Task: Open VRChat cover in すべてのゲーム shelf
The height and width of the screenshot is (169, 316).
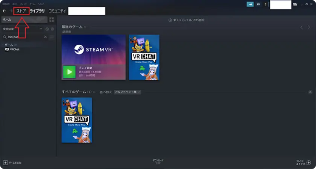Action: (77, 120)
